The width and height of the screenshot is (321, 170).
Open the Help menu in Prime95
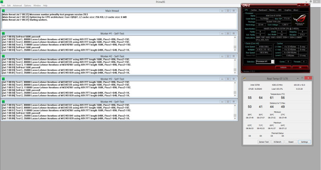point(45,6)
